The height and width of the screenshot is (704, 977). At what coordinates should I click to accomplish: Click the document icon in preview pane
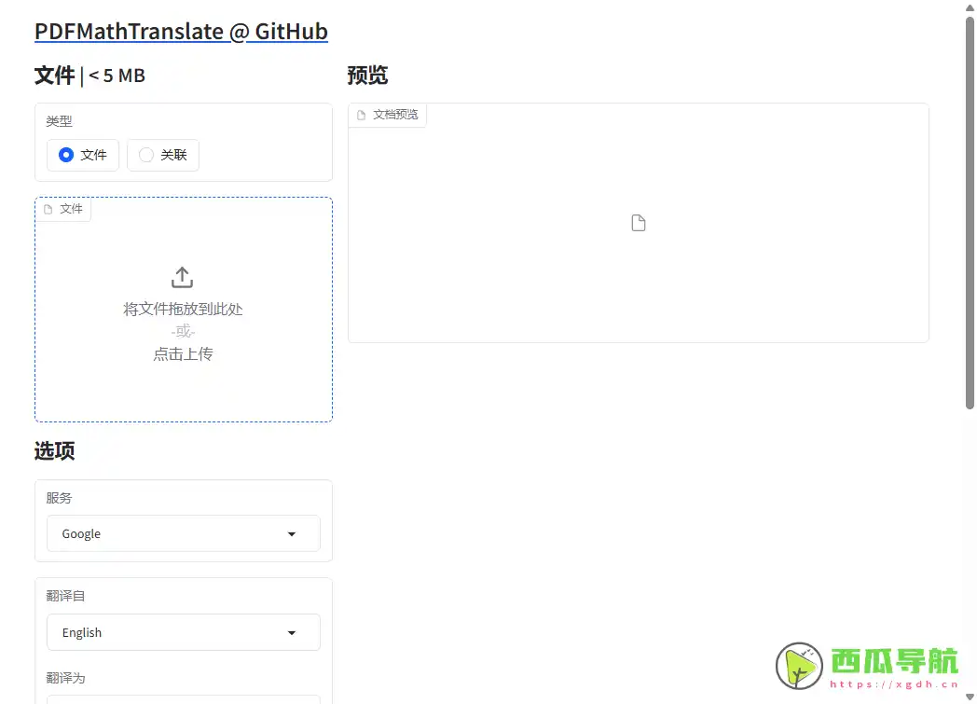[638, 223]
